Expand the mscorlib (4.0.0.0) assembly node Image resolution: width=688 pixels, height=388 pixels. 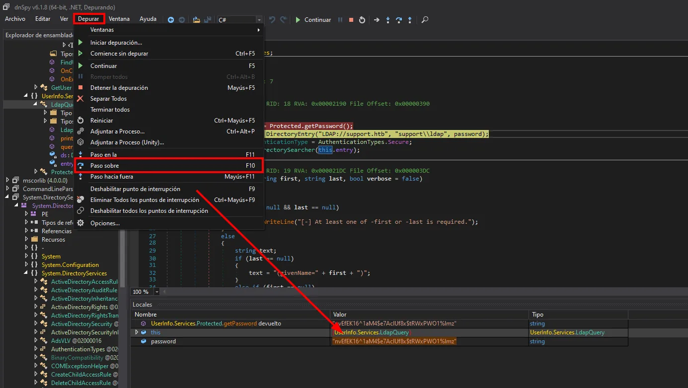point(7,180)
